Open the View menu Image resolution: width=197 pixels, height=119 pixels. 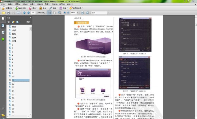click(18, 4)
